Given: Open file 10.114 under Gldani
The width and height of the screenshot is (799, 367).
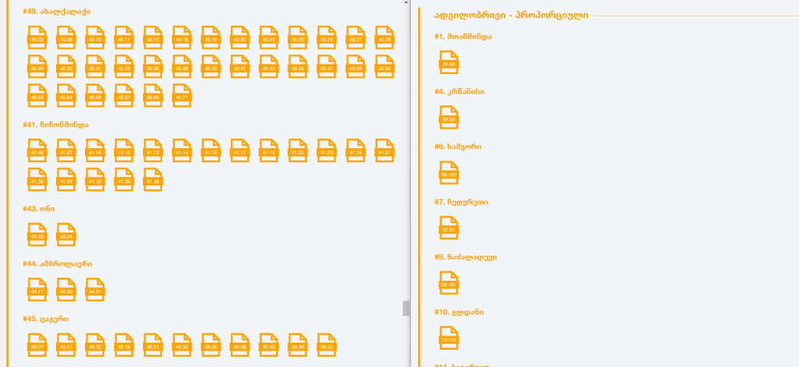Looking at the screenshot, I should click(x=449, y=338).
